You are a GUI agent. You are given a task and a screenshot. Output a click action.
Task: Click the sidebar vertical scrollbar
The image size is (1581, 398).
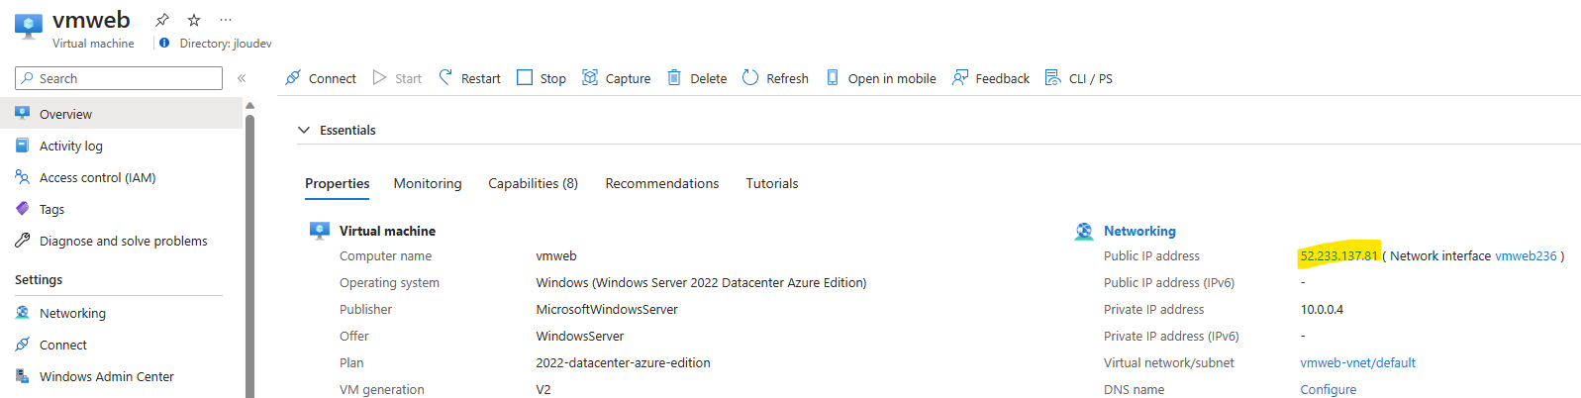(249, 255)
